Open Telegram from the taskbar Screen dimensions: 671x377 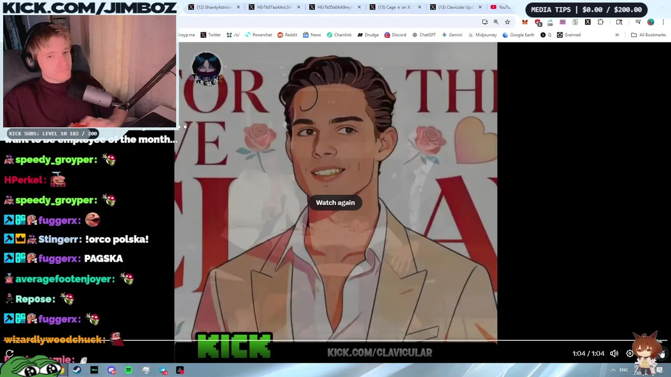coord(163,370)
